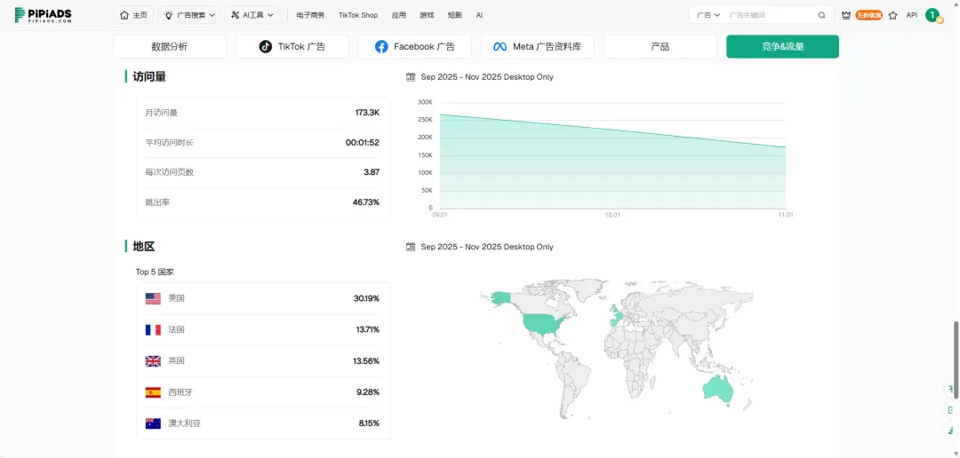Open the TikTok Shop link
The width and height of the screenshot is (960, 458).
357,15
